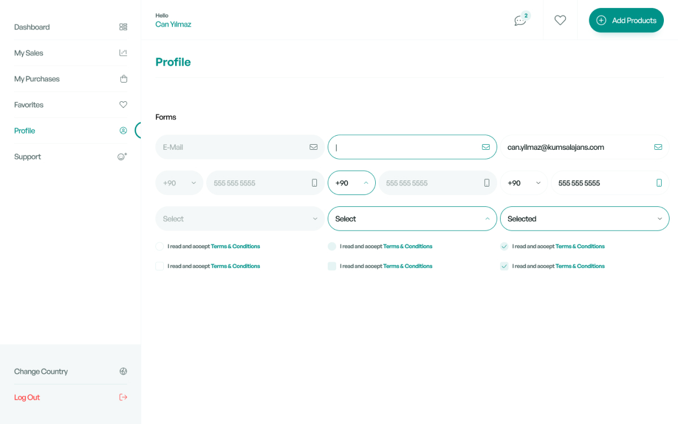This screenshot has width=678, height=424.
Task: Tick unchecked square checkbox in left column
Action: tap(159, 266)
